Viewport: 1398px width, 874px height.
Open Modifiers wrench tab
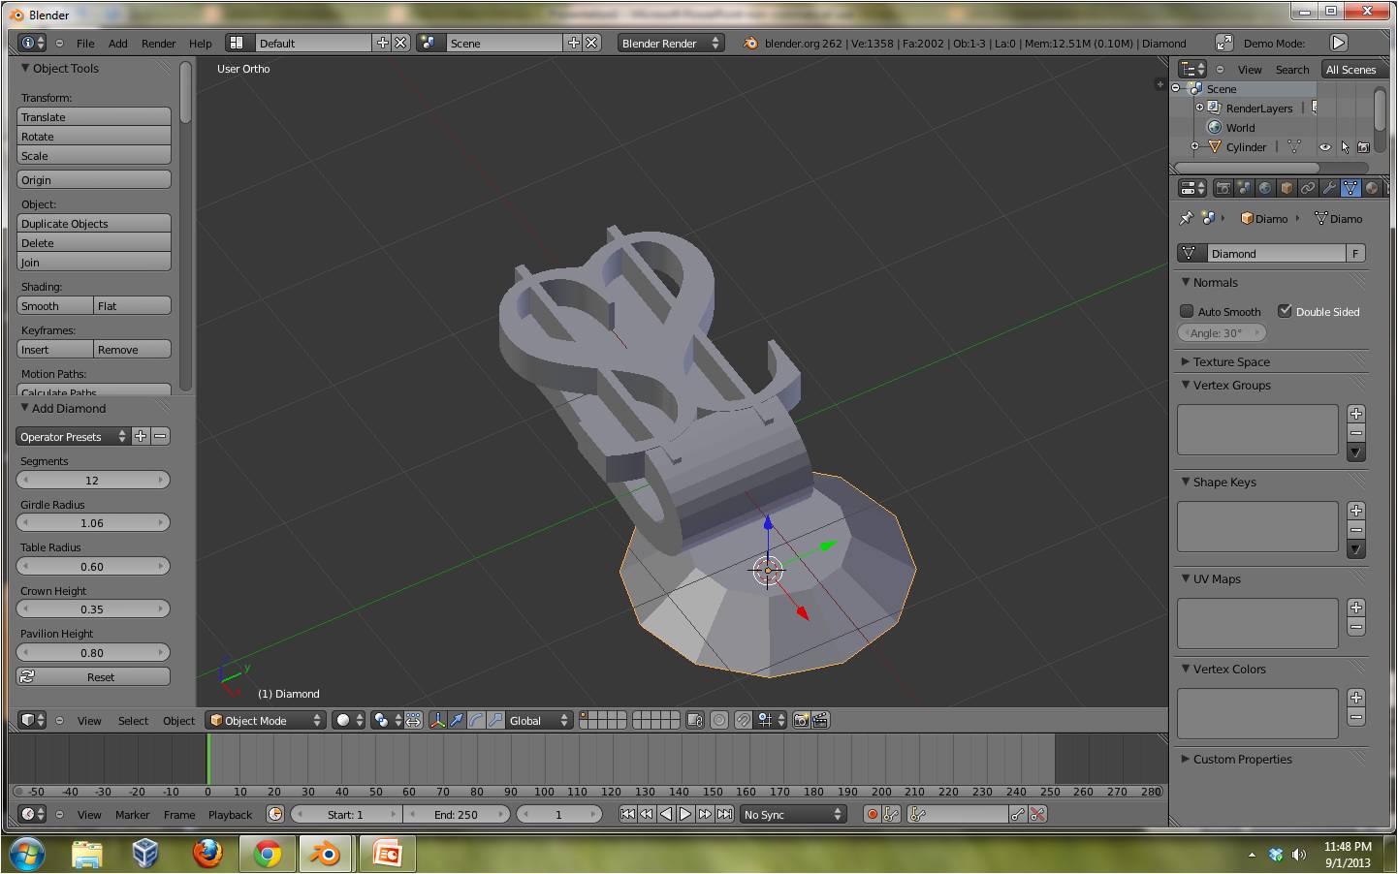1329,188
